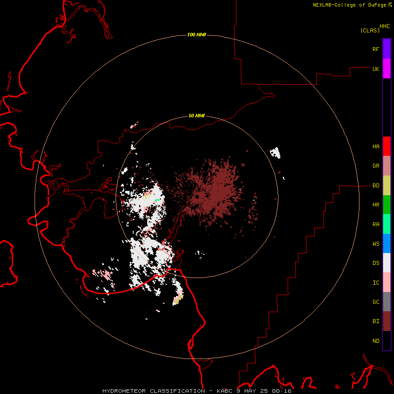
Task: Click the BD legend label
Action: tap(376, 186)
